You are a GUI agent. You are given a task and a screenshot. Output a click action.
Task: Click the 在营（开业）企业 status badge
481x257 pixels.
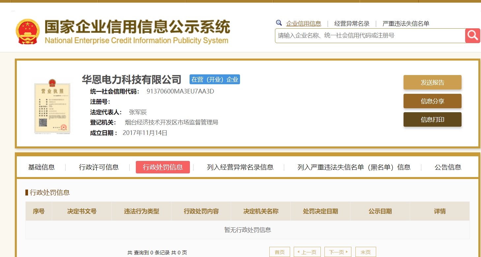tap(215, 79)
